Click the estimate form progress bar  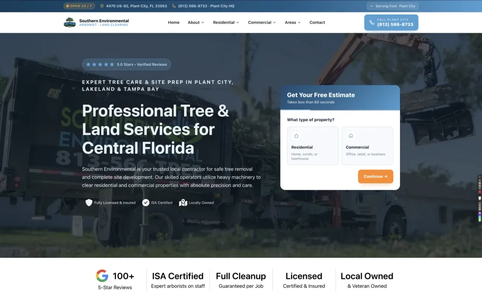pyautogui.click(x=340, y=110)
